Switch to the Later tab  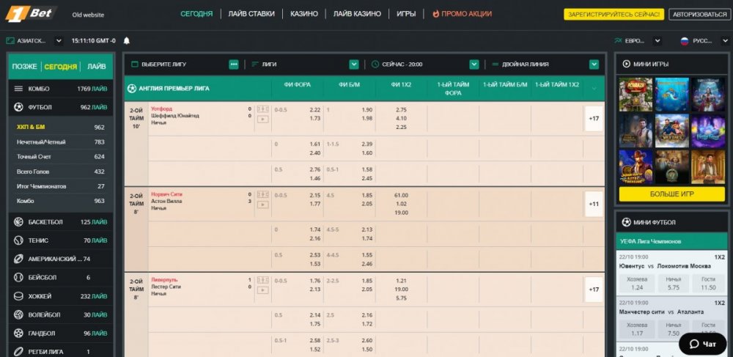tap(24, 67)
